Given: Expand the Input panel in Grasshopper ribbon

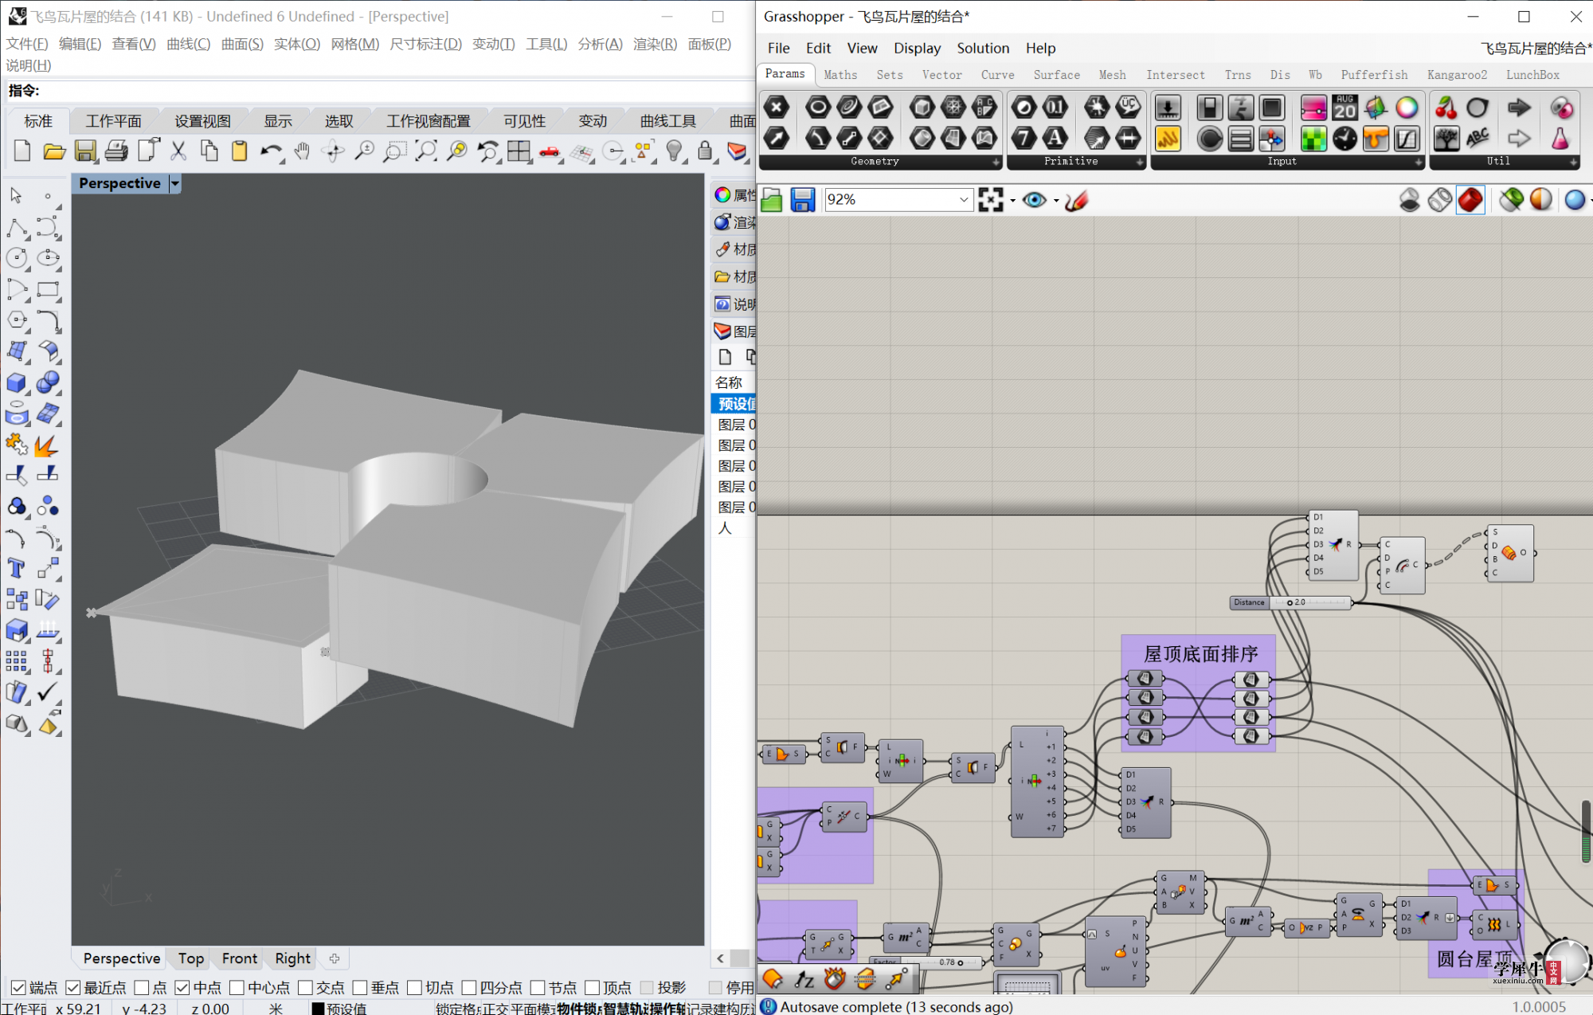Looking at the screenshot, I should click(x=1419, y=163).
